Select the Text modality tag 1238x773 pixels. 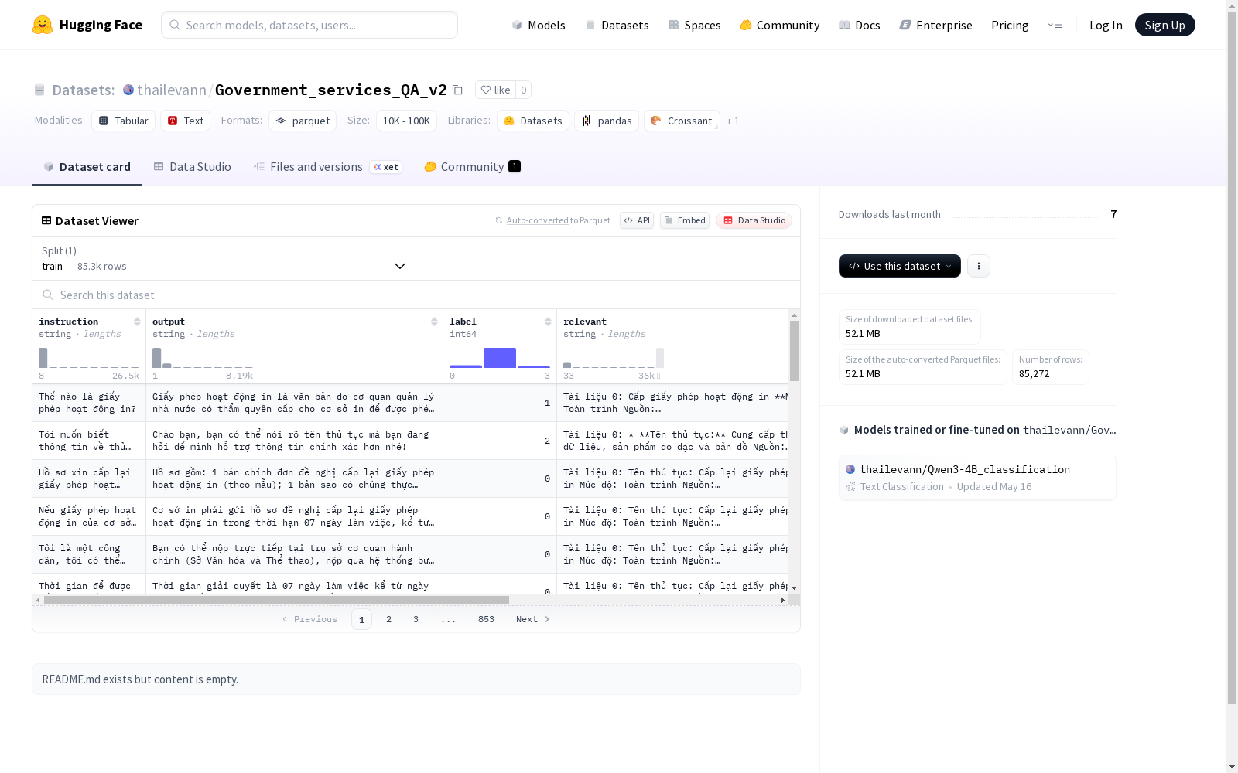(x=186, y=121)
